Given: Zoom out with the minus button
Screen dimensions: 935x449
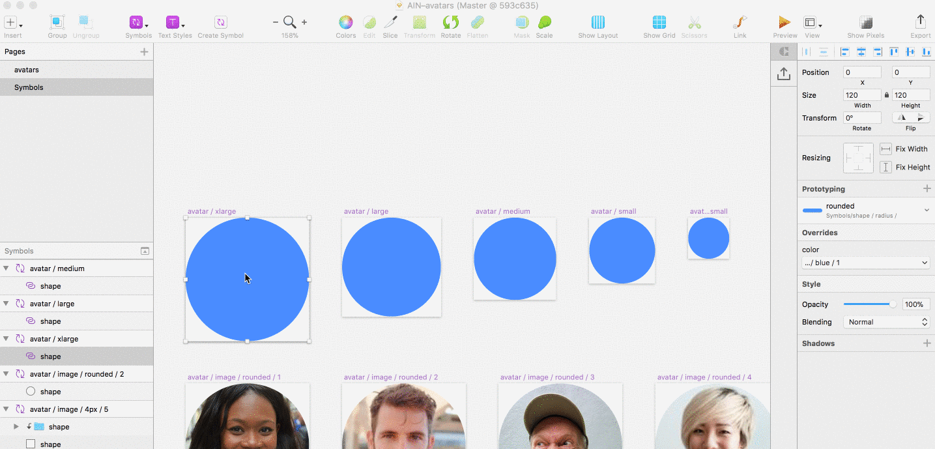Looking at the screenshot, I should (276, 22).
